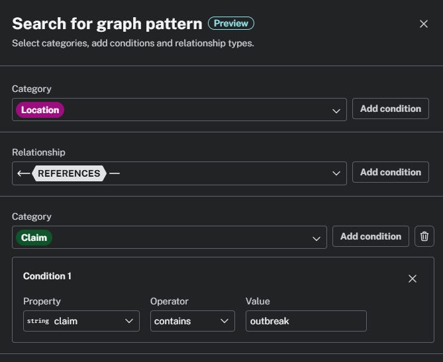Screen dimensions: 443x362
Task: Open the Claim category dropdown
Action: [170, 237]
